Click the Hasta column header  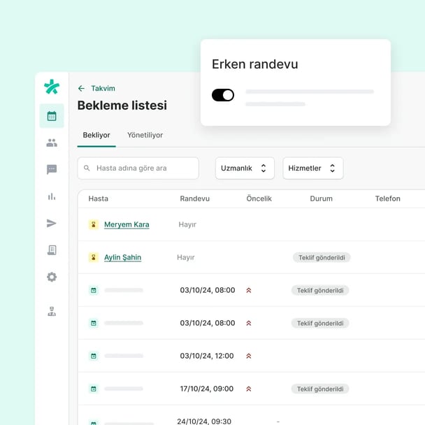(x=98, y=199)
